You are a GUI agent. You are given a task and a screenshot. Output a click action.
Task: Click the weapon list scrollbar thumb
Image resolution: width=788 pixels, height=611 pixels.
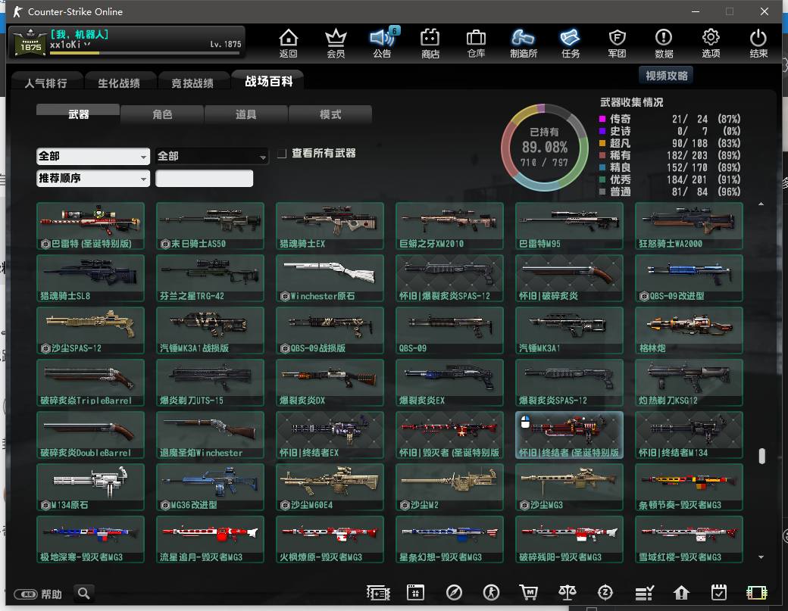point(761,456)
